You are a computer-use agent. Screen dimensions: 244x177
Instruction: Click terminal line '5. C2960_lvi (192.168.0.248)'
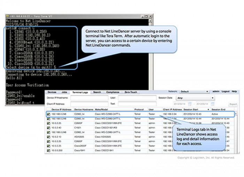pyautogui.click(x=35, y=46)
